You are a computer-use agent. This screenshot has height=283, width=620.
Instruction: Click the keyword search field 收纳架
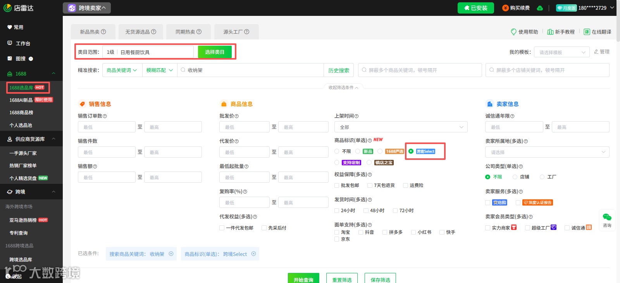point(251,70)
